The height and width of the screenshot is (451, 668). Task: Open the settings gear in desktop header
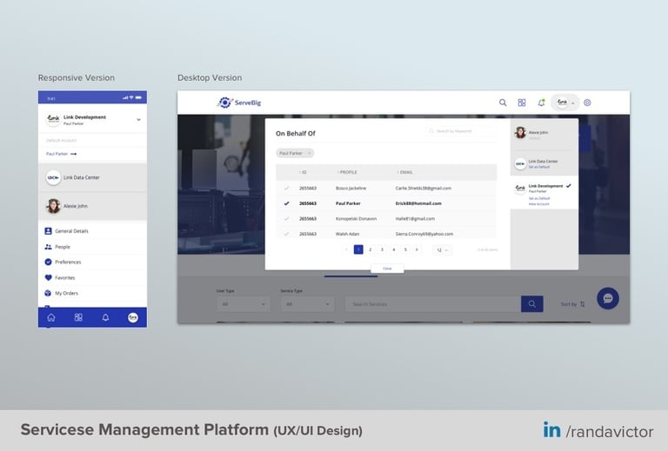coord(587,103)
